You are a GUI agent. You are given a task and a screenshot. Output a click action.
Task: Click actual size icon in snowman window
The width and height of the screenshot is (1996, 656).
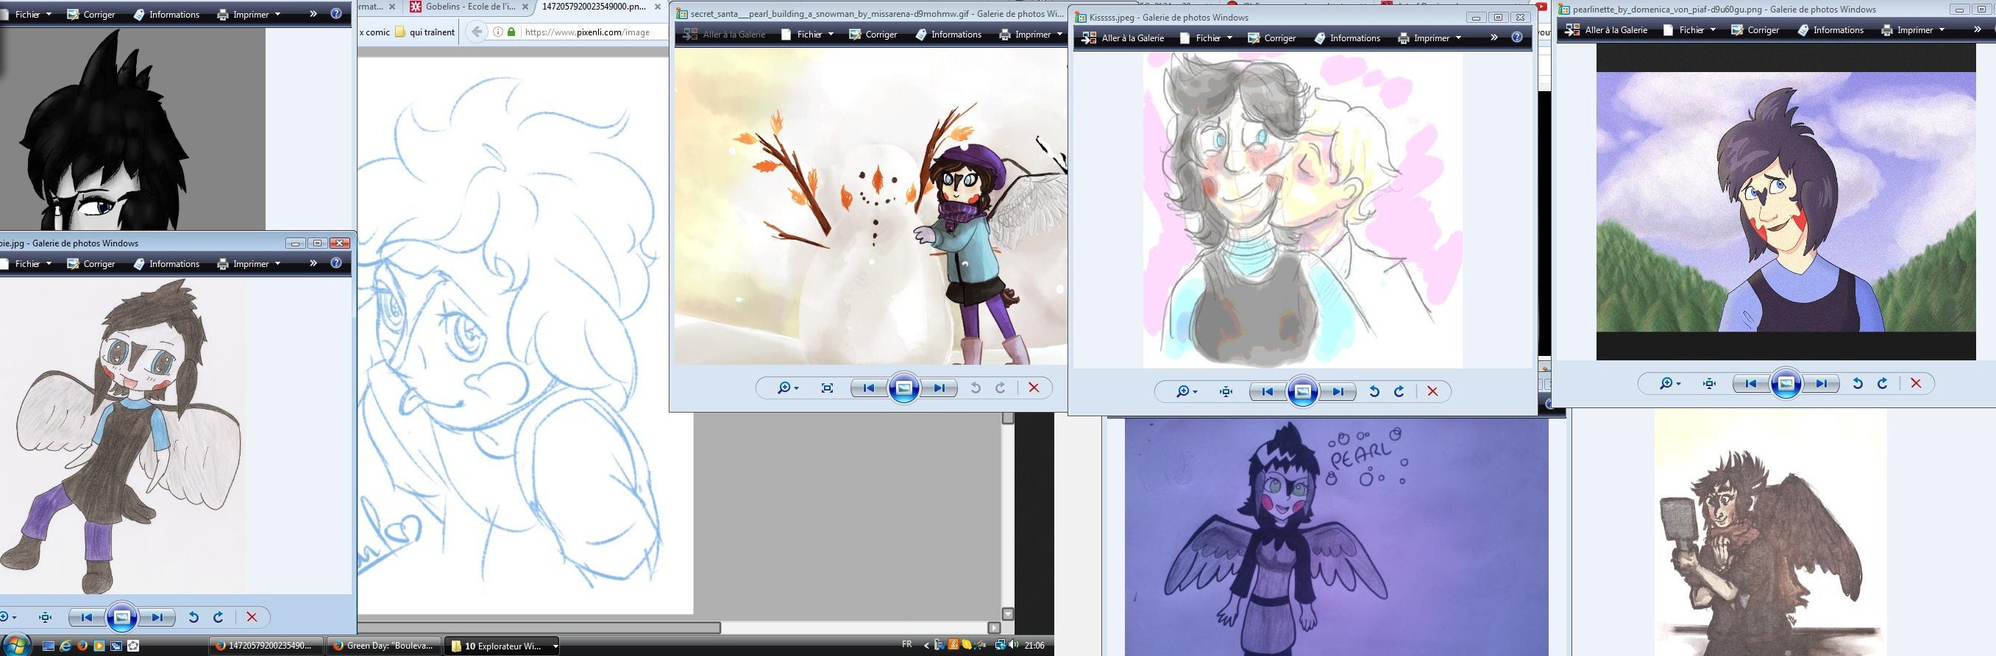click(827, 388)
